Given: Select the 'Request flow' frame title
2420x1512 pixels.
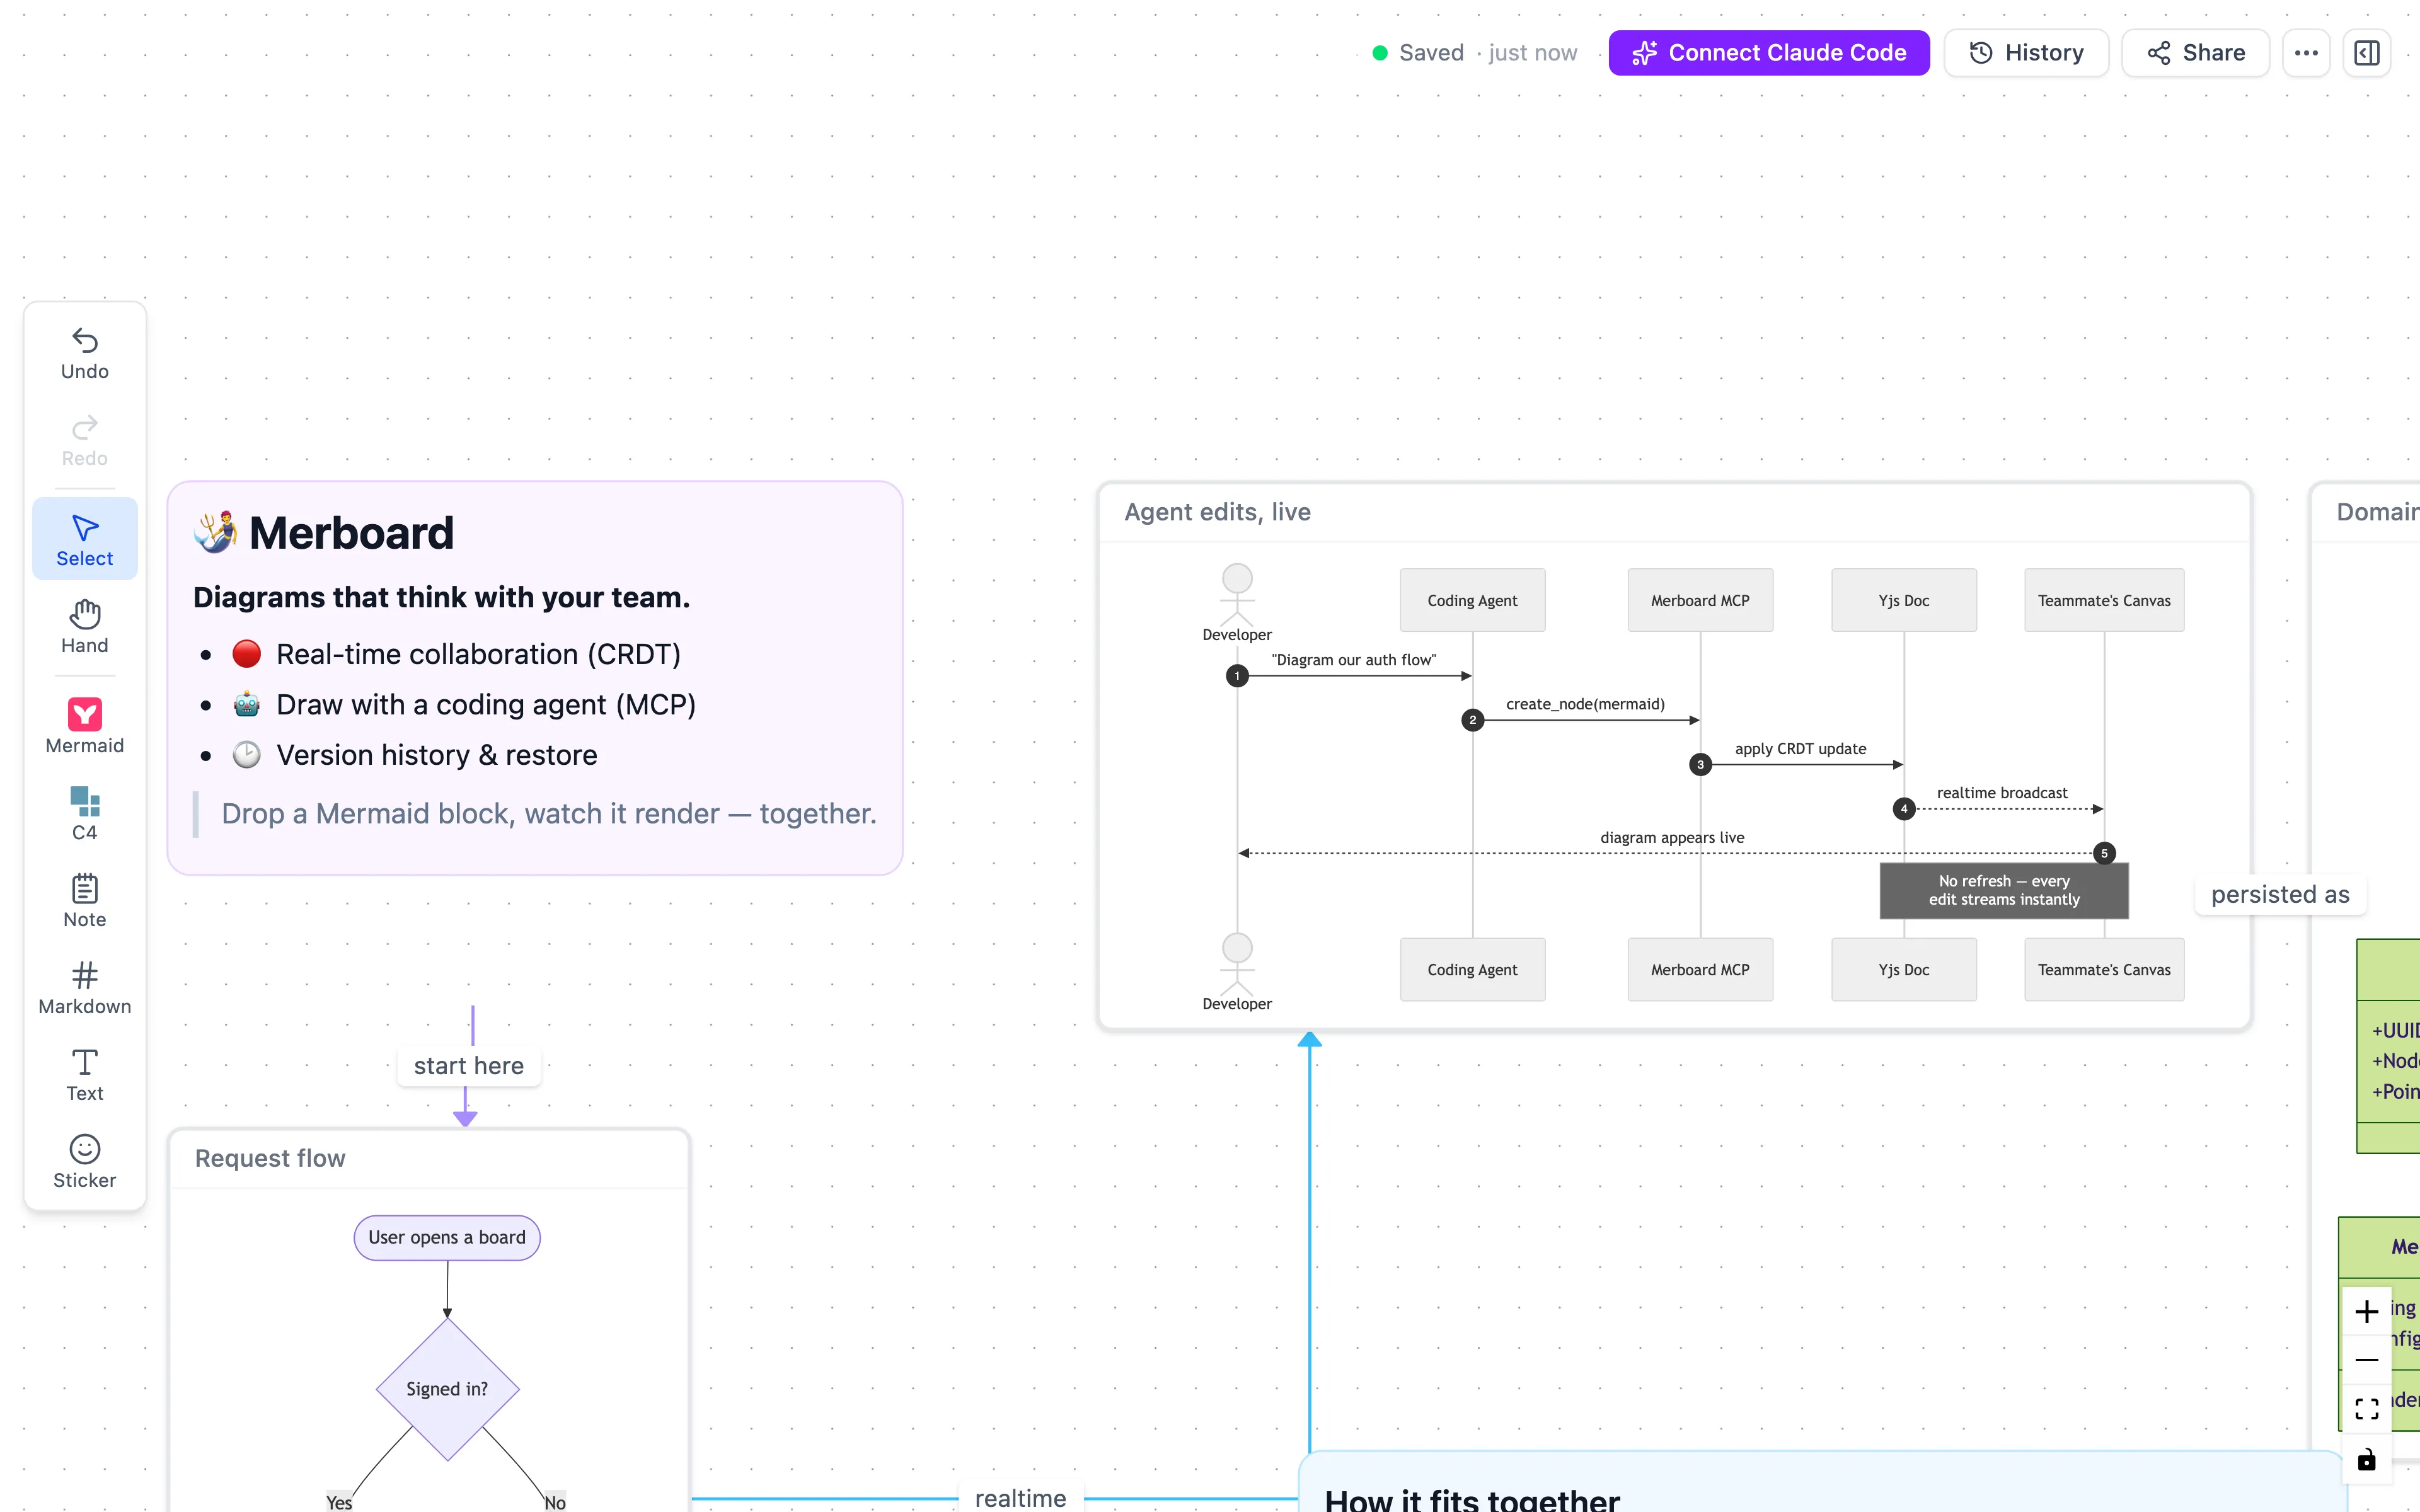Looking at the screenshot, I should (270, 1158).
